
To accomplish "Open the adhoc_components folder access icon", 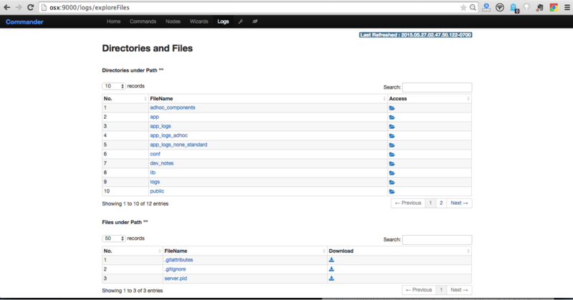I will 392,108.
